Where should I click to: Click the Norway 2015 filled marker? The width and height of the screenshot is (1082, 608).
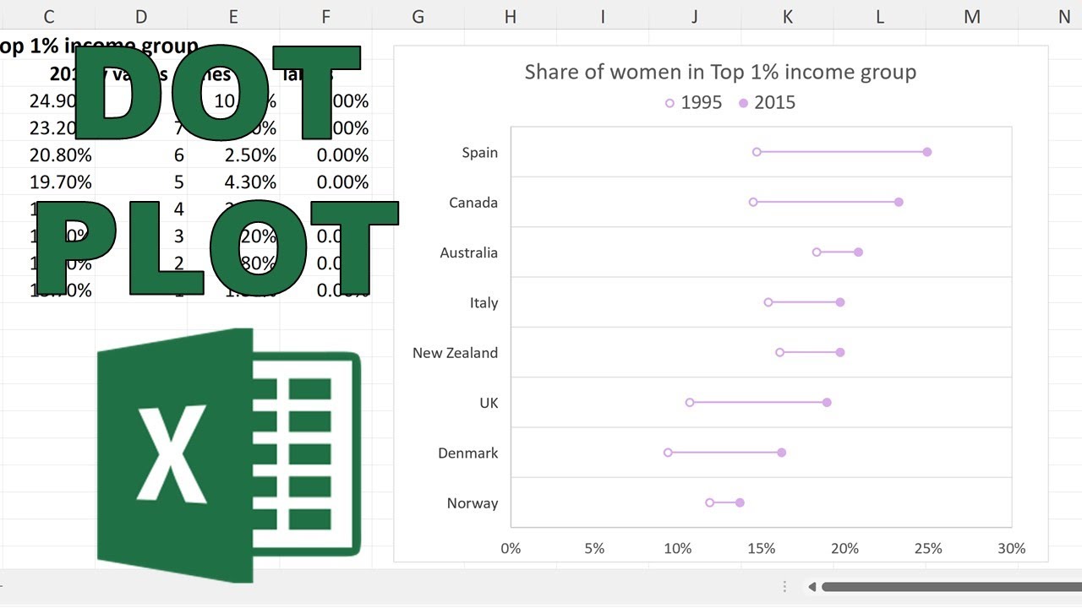(x=740, y=502)
